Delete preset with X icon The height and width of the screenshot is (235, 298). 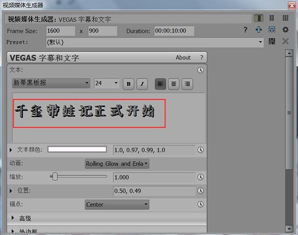285,41
